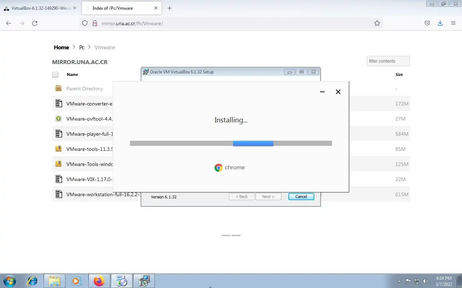Click the Parent Directory folder icon
Screen dimensions: 462x288
pyautogui.click(x=58, y=88)
